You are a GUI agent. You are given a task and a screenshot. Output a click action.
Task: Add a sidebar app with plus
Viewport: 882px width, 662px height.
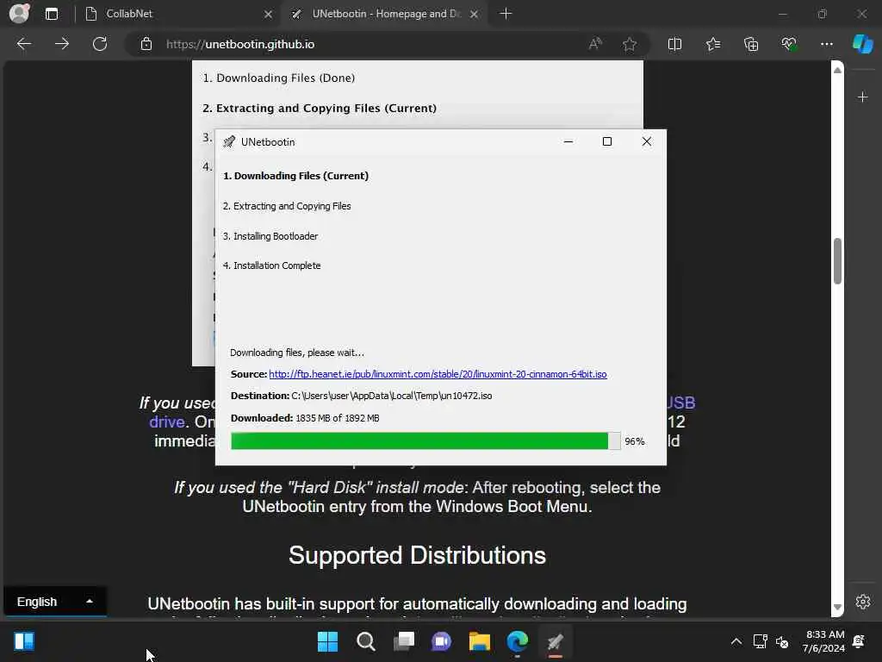pos(863,97)
